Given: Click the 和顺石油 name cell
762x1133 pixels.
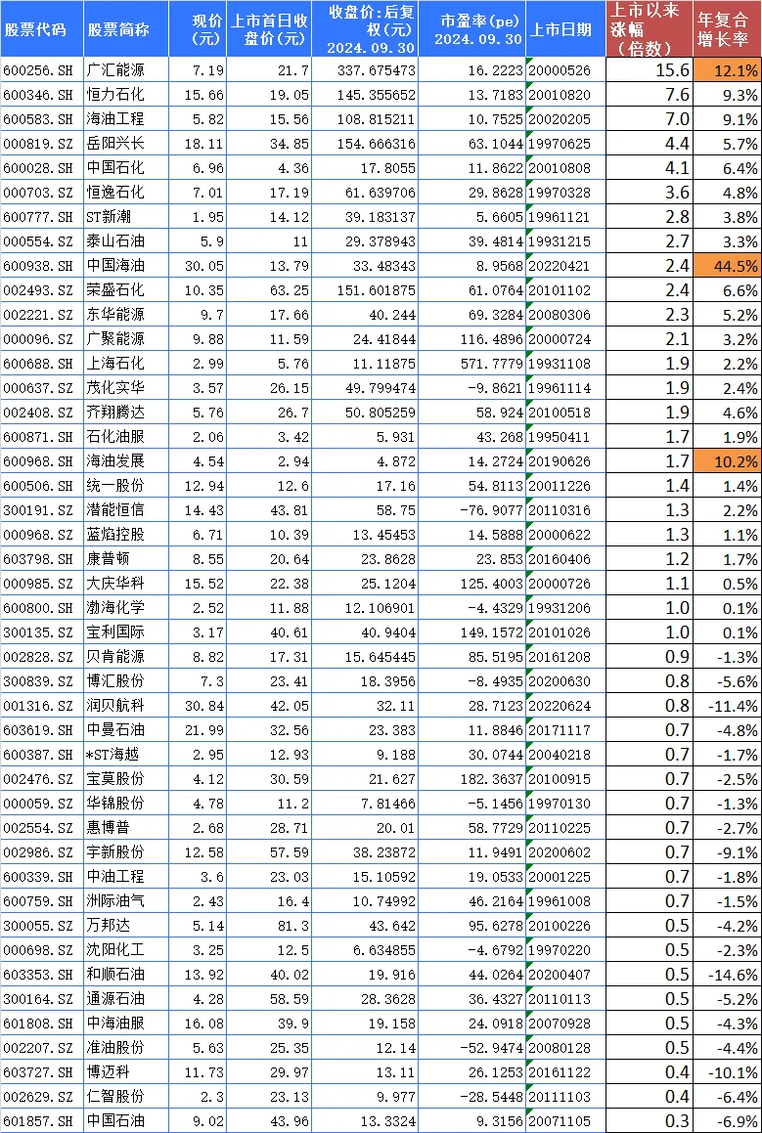Looking at the screenshot, I should tap(126, 975).
